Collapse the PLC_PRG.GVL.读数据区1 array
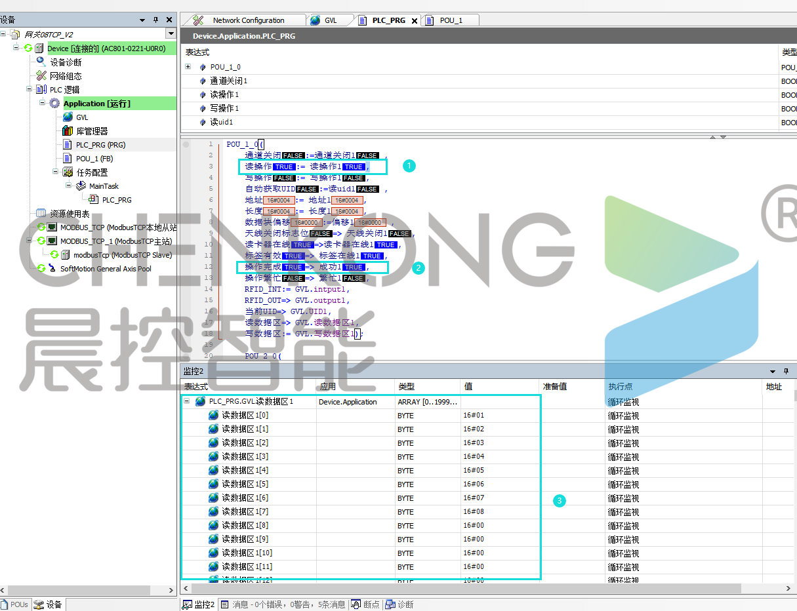Viewport: 797px width, 611px height. point(187,402)
